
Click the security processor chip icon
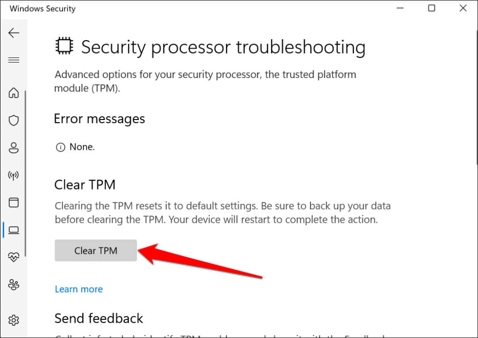pyautogui.click(x=63, y=47)
